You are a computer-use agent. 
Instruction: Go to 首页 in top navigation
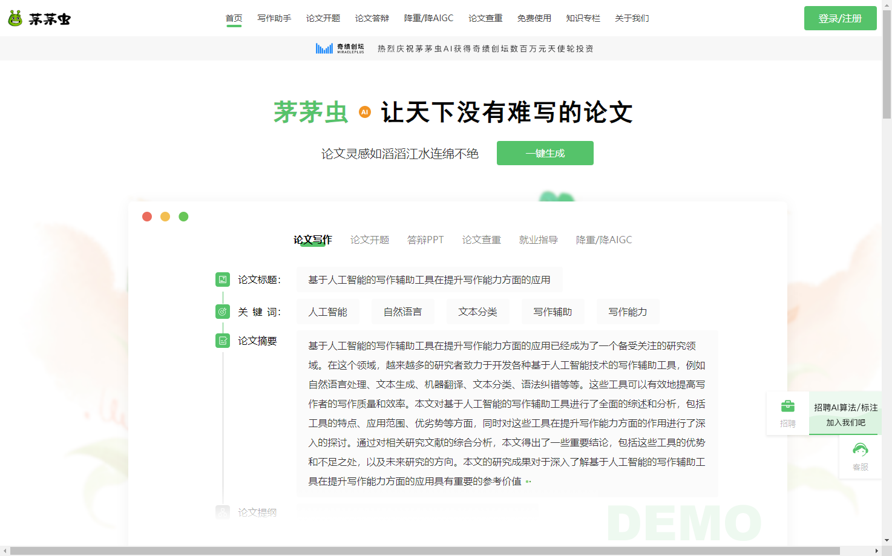point(234,18)
